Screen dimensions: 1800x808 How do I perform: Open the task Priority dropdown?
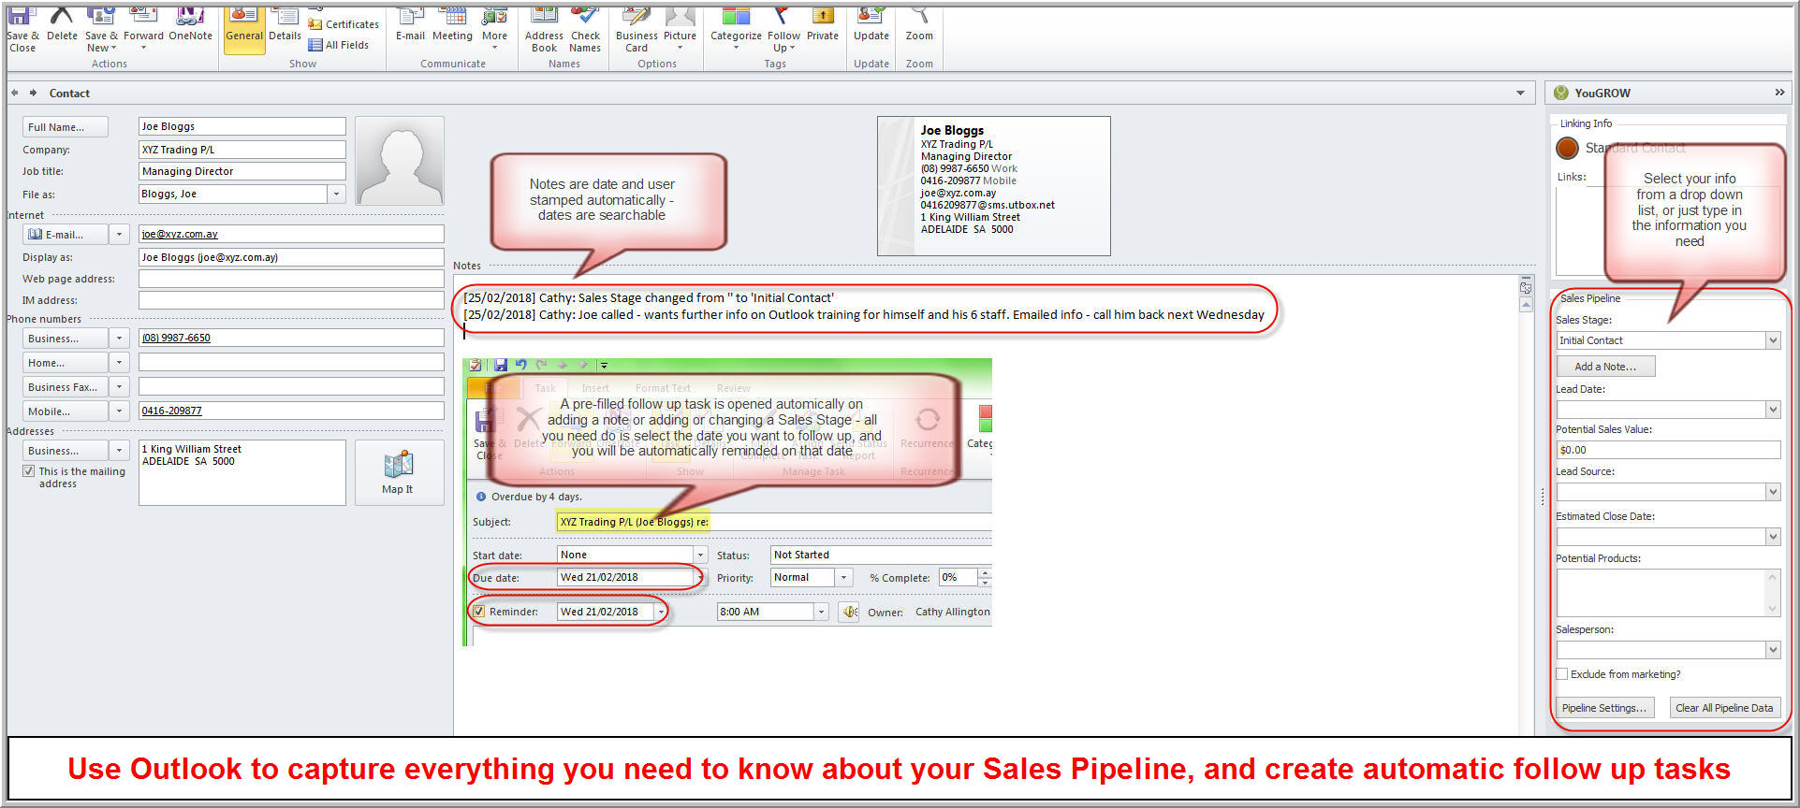pos(843,578)
